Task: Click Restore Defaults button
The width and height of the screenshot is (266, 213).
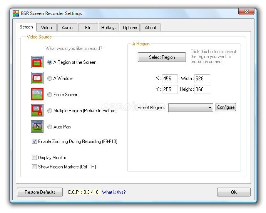Action: [x=40, y=192]
